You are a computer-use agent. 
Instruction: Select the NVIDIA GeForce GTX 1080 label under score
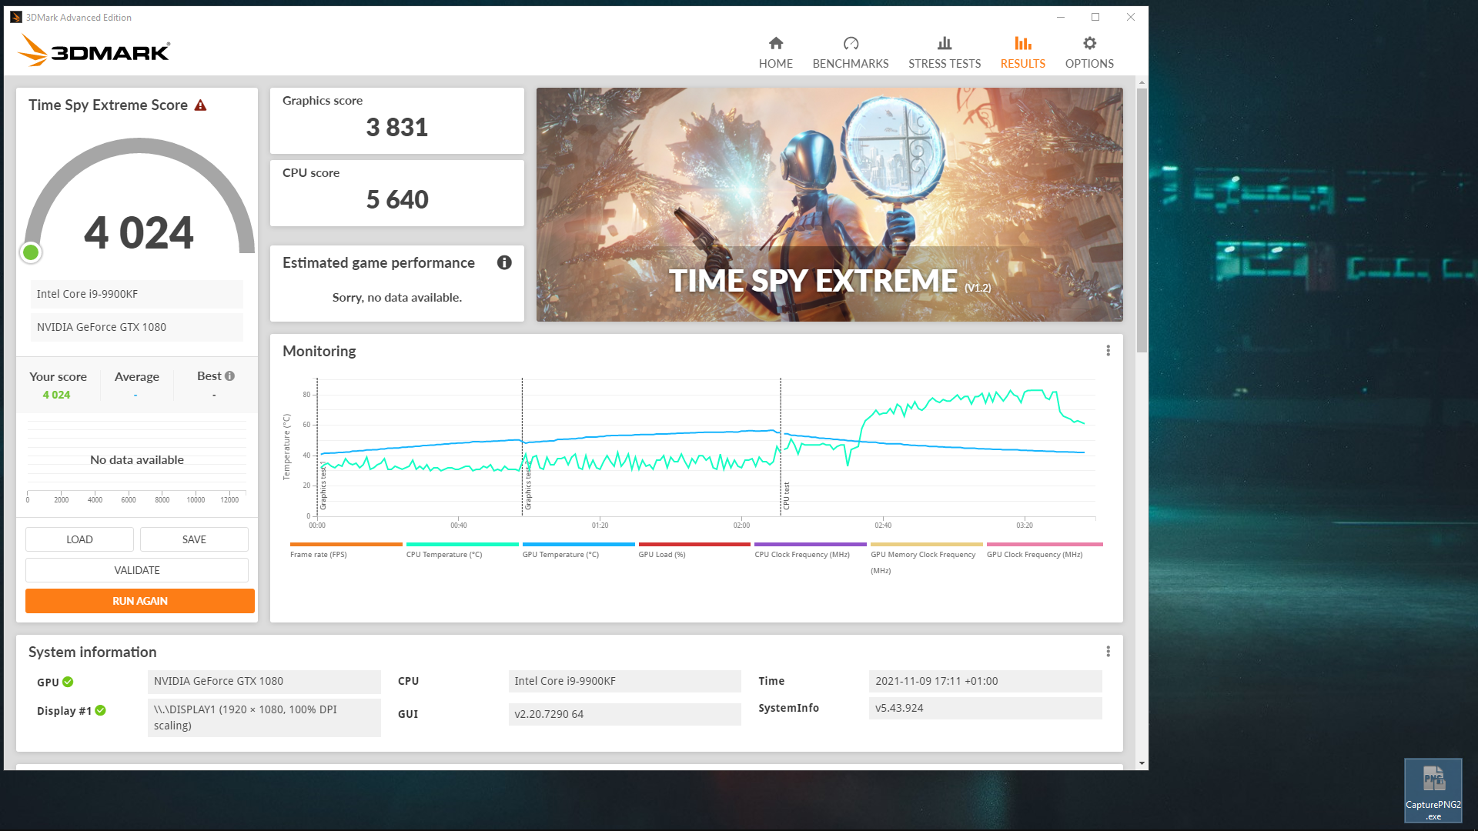tap(137, 327)
